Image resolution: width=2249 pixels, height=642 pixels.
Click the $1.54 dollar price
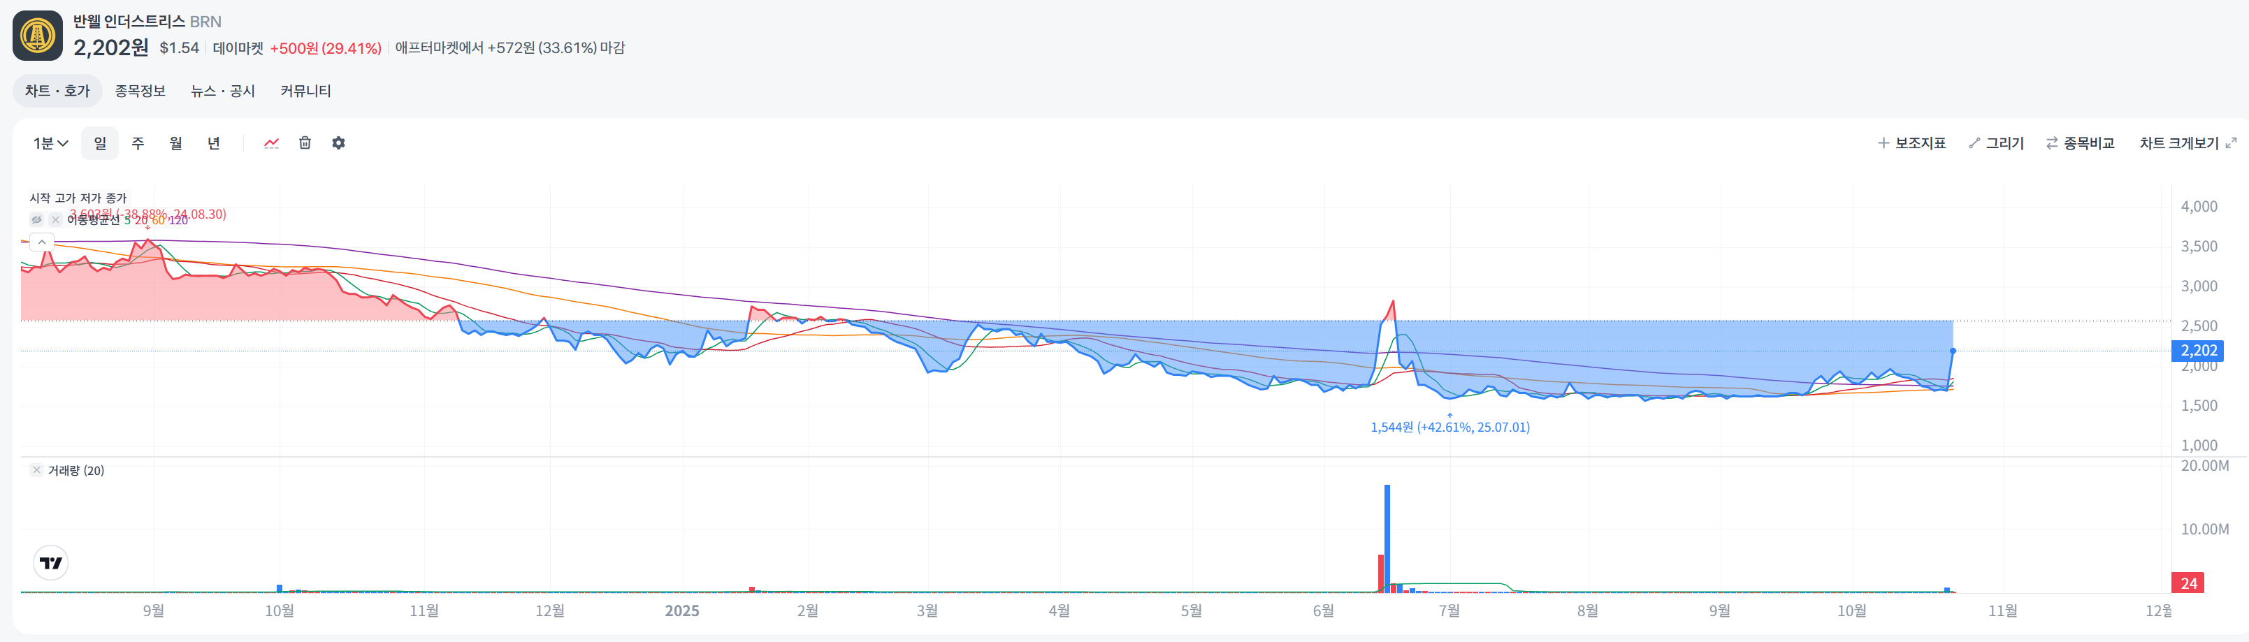click(179, 48)
